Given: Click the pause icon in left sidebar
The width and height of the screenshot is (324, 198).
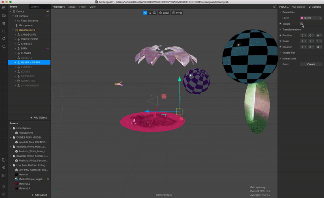Looking at the screenshot, I should click(4, 23).
